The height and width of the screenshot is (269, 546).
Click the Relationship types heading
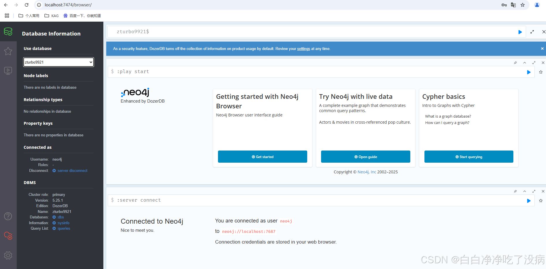(x=43, y=100)
